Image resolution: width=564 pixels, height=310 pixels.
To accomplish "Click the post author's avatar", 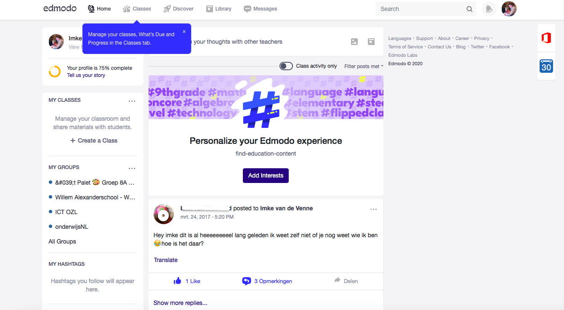I will click(164, 214).
